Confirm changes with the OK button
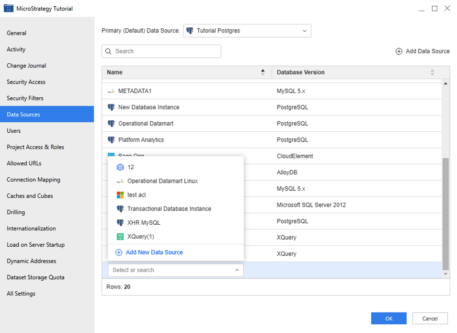 coord(388,319)
